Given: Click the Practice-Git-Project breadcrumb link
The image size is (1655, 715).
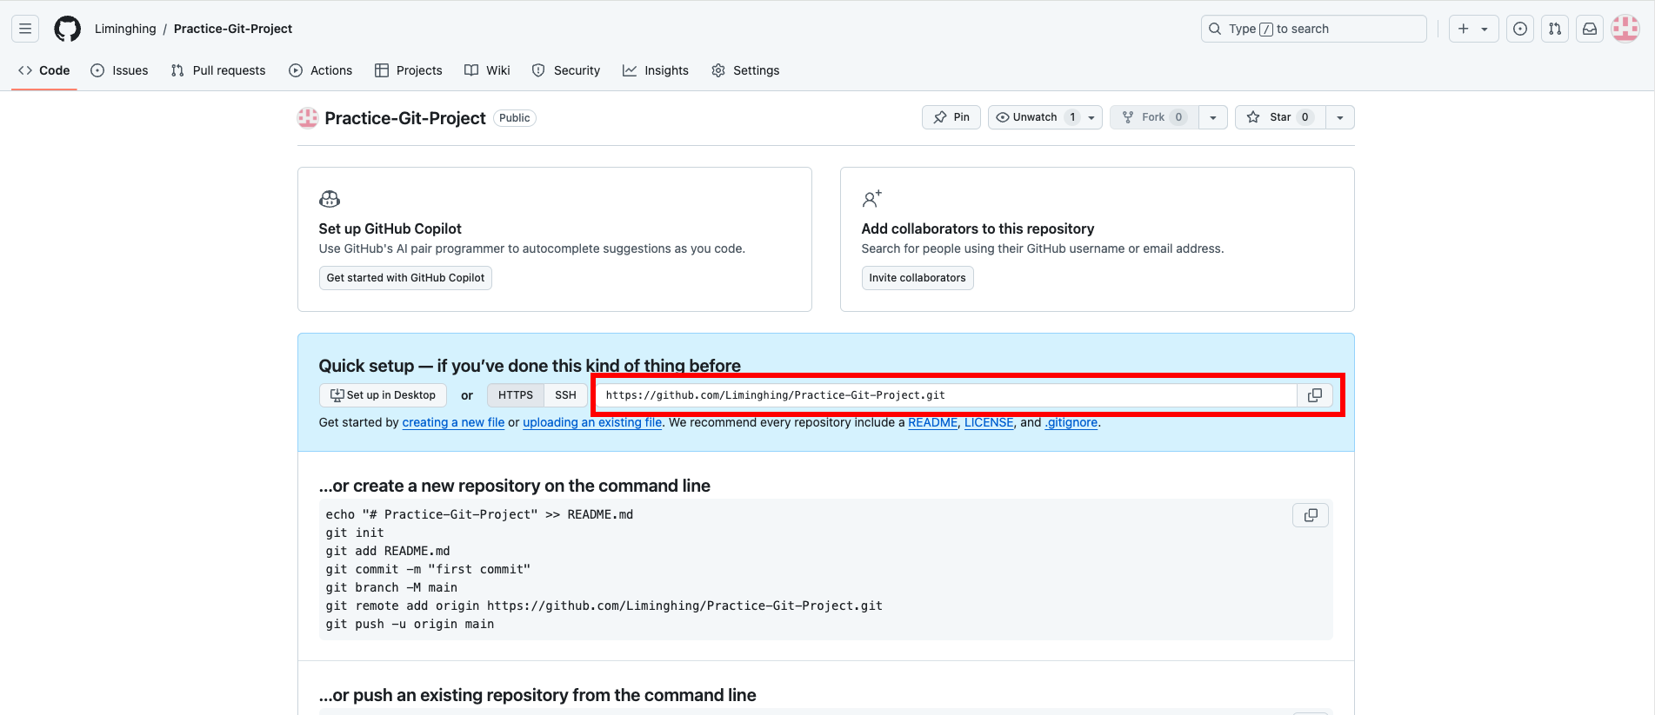Looking at the screenshot, I should 233,29.
